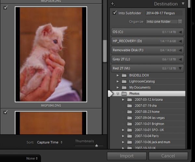Expand the Removable Disk (F:) volume arrow
Image resolution: width=195 pixels, height=162 pixels.
(x=180, y=50)
